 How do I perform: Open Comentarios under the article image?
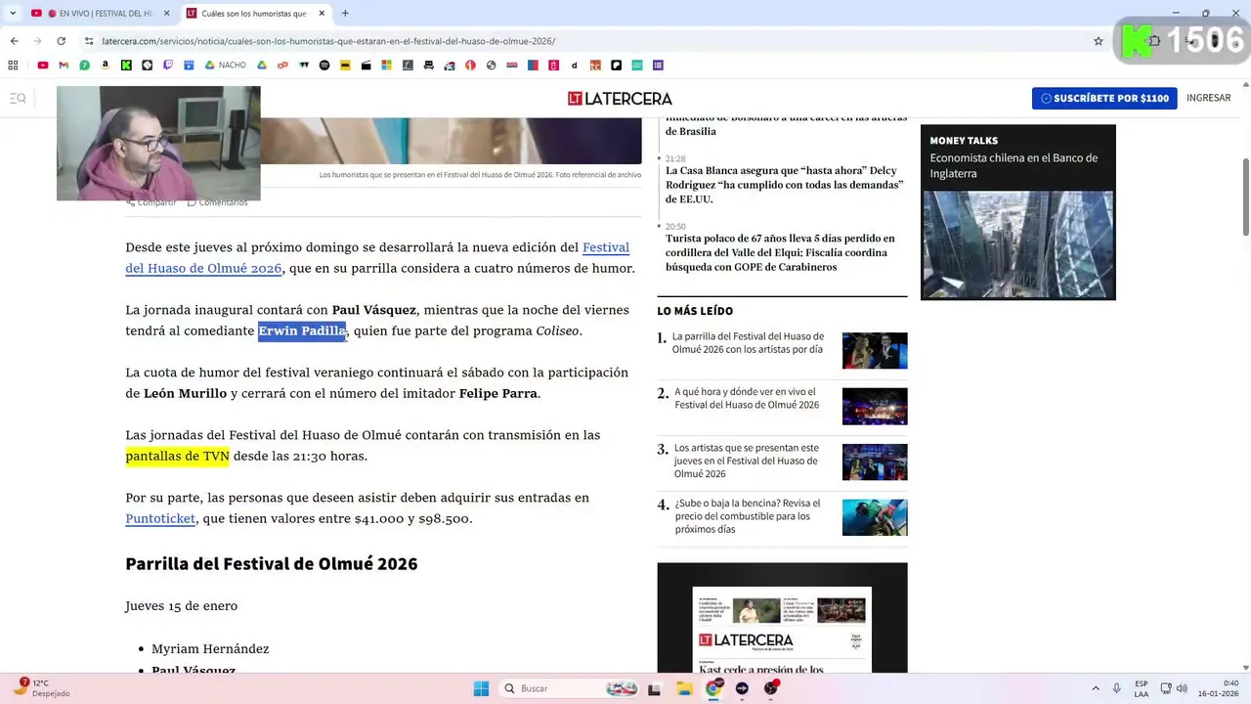point(218,202)
